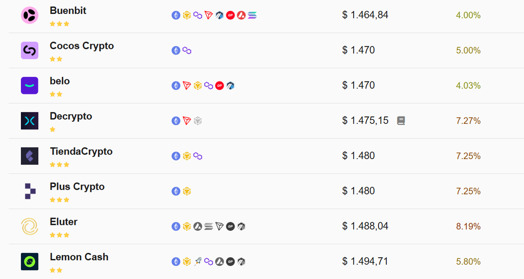Open the Lemon Cash logo
This screenshot has height=279, width=524.
coord(30,262)
